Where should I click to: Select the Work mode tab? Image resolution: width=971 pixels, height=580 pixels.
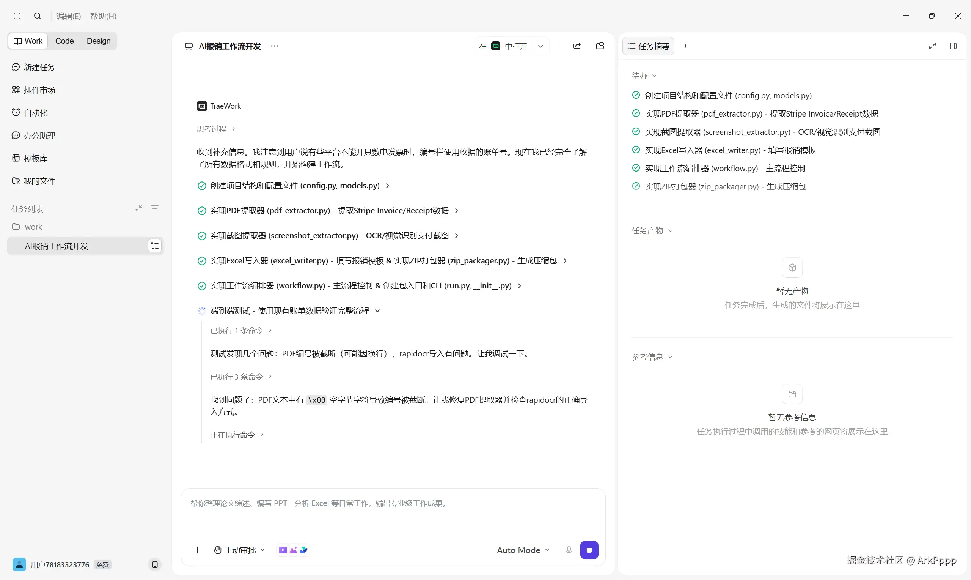(x=28, y=41)
